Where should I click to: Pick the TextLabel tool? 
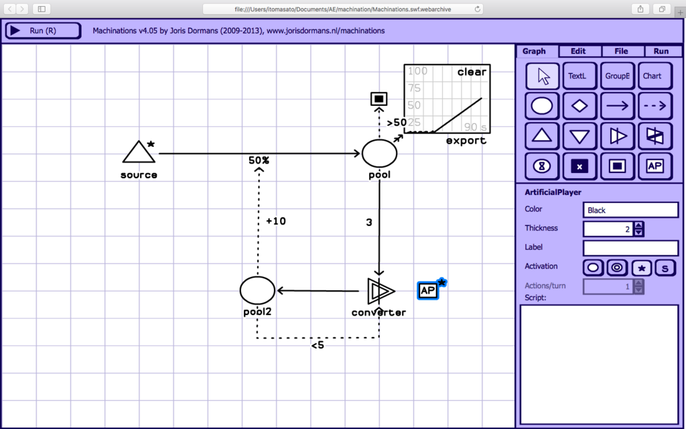(579, 76)
